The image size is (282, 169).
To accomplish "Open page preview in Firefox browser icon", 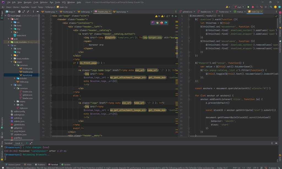I will [162, 23].
